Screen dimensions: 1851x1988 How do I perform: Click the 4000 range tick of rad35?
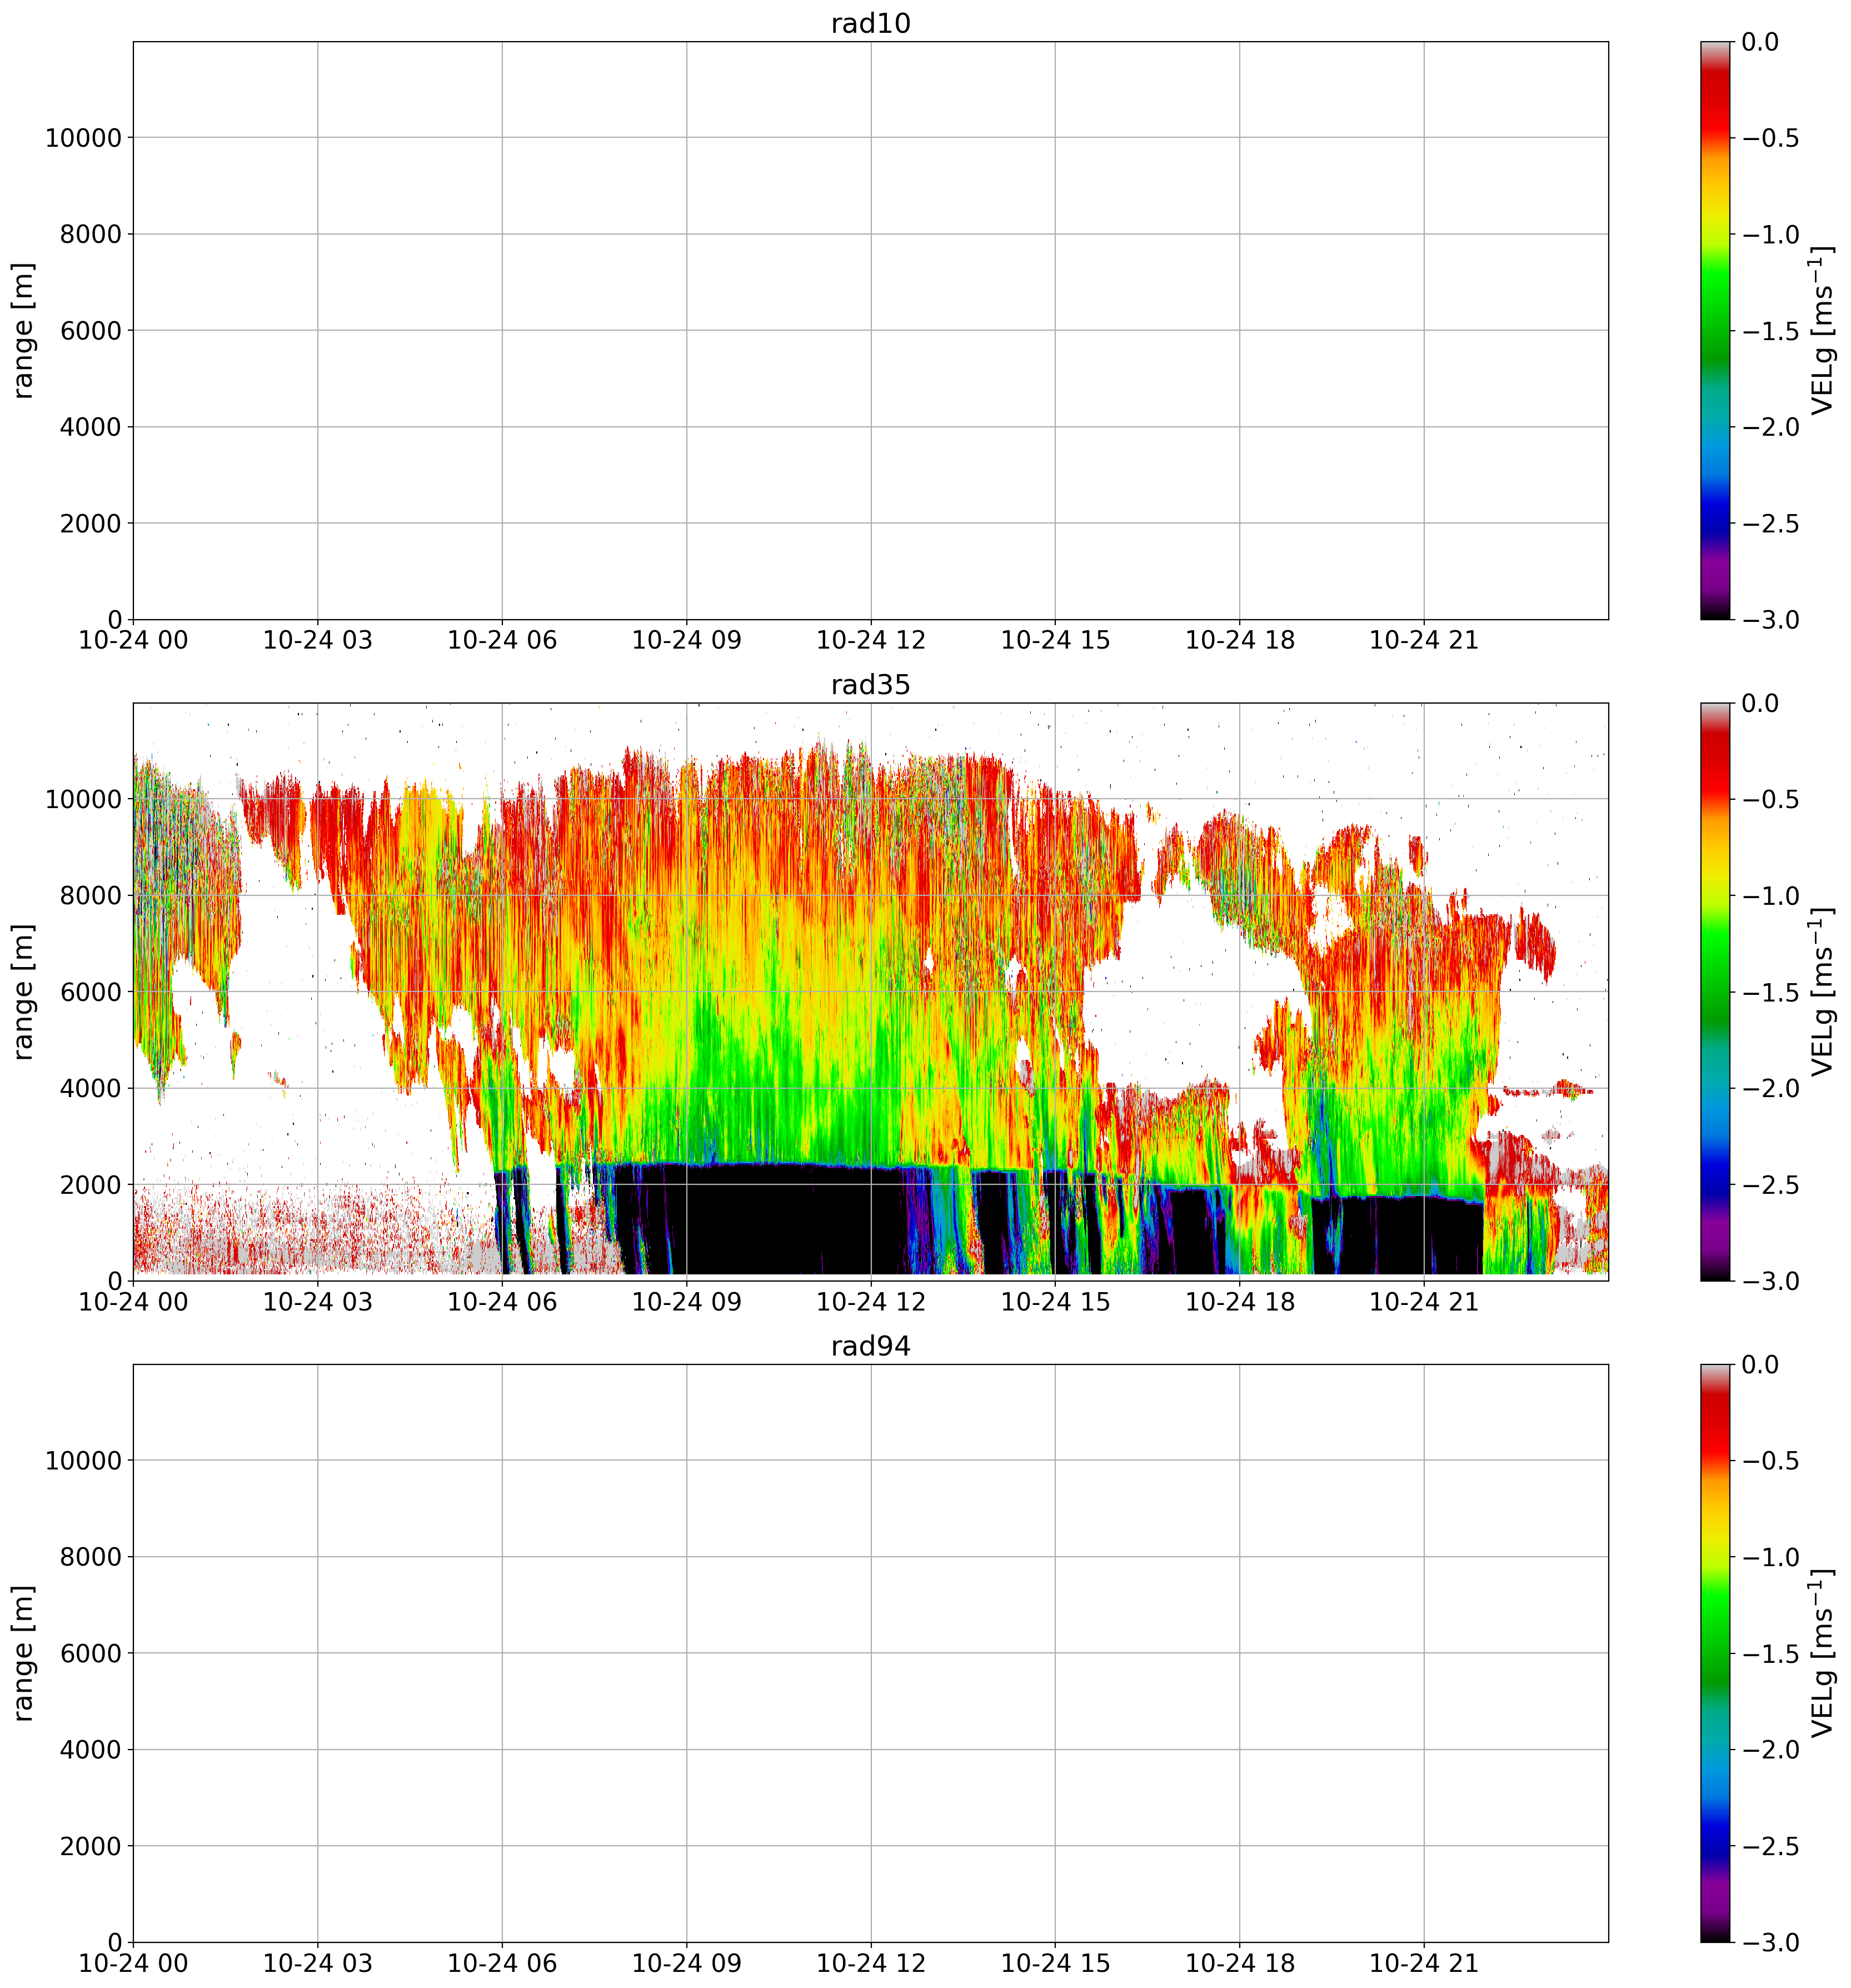[x=90, y=1088]
